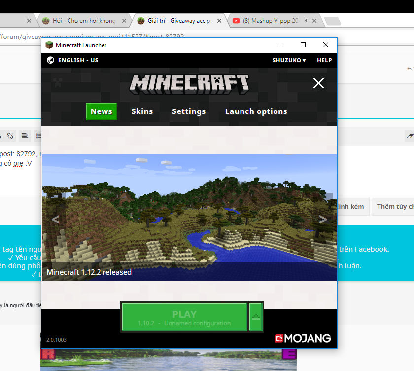Open the ENGLISH - US language selector
The image size is (414, 371).
coord(78,60)
